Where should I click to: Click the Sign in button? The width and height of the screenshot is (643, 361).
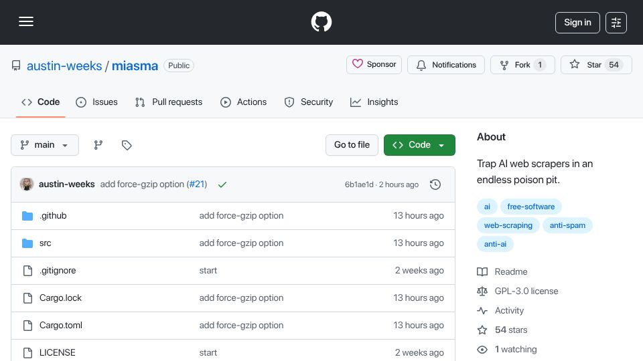pyautogui.click(x=577, y=23)
